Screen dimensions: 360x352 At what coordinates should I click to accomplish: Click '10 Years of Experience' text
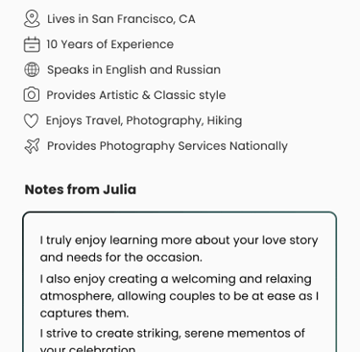pyautogui.click(x=110, y=44)
